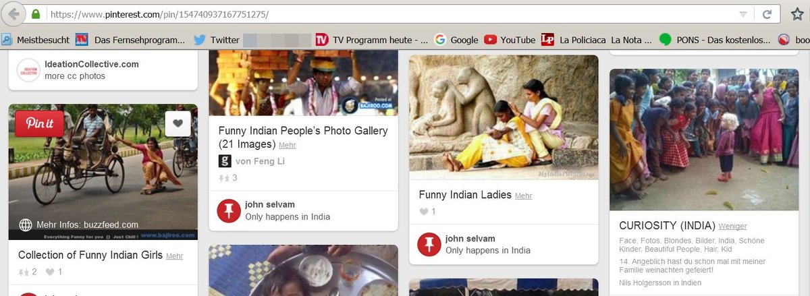810x296 pixels.
Task: Open Das Fernsehprogramm bookmark
Action: tap(130, 40)
